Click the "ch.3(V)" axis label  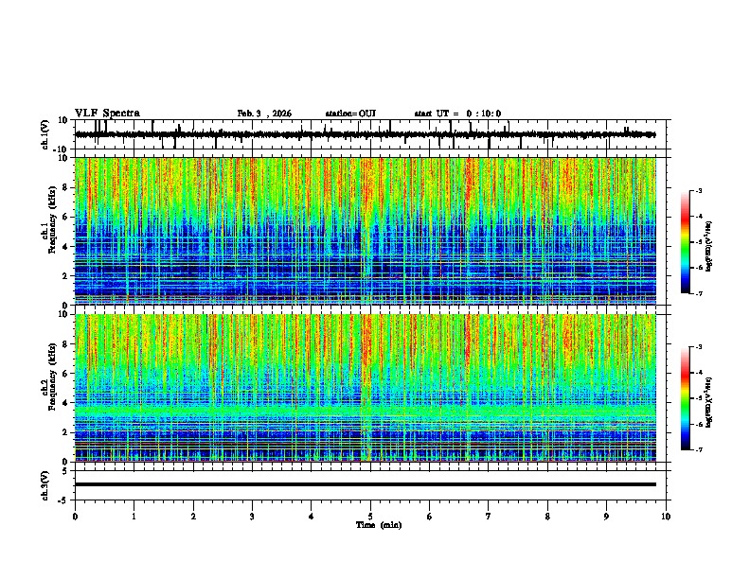[x=45, y=485]
